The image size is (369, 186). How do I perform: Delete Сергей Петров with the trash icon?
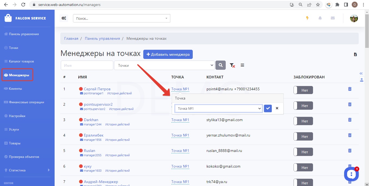coord(350,89)
